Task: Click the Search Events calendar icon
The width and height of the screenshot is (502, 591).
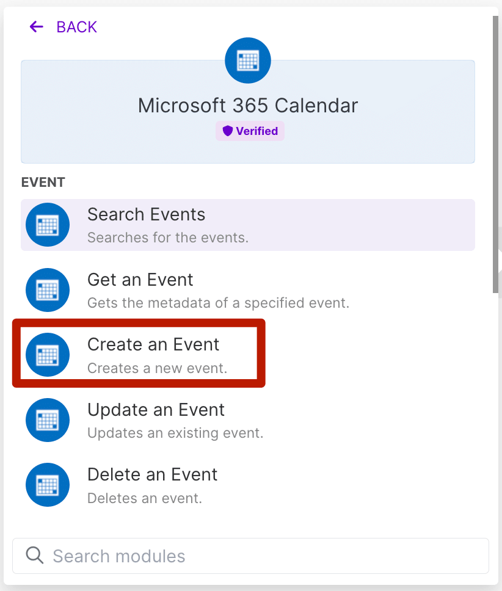Action: 48,225
